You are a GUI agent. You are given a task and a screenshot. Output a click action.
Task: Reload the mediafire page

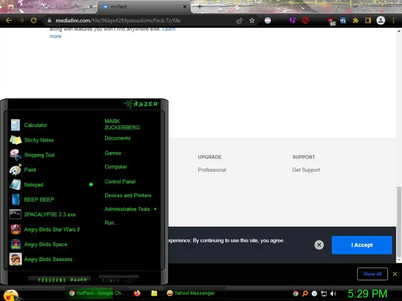(34, 20)
